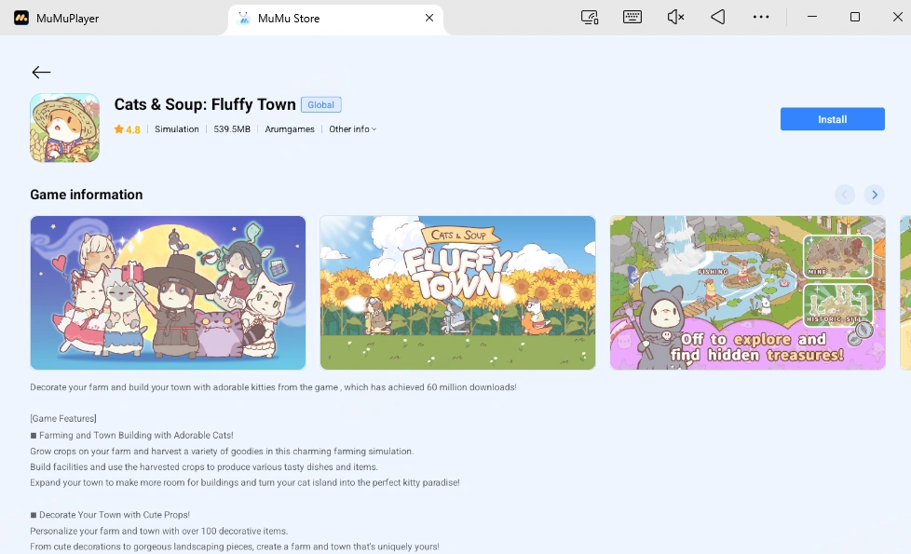Open the moonlit cats group screenshot
Viewport: 911px width, 554px height.
click(168, 292)
